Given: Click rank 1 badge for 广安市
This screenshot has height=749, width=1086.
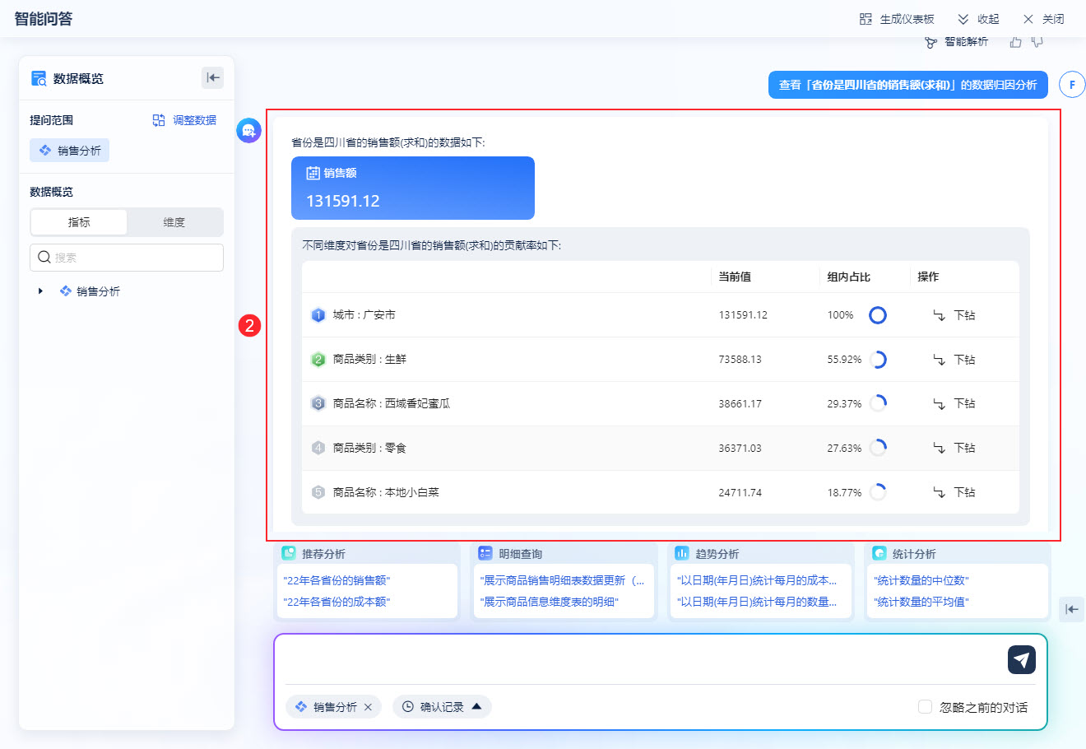Looking at the screenshot, I should tap(318, 315).
